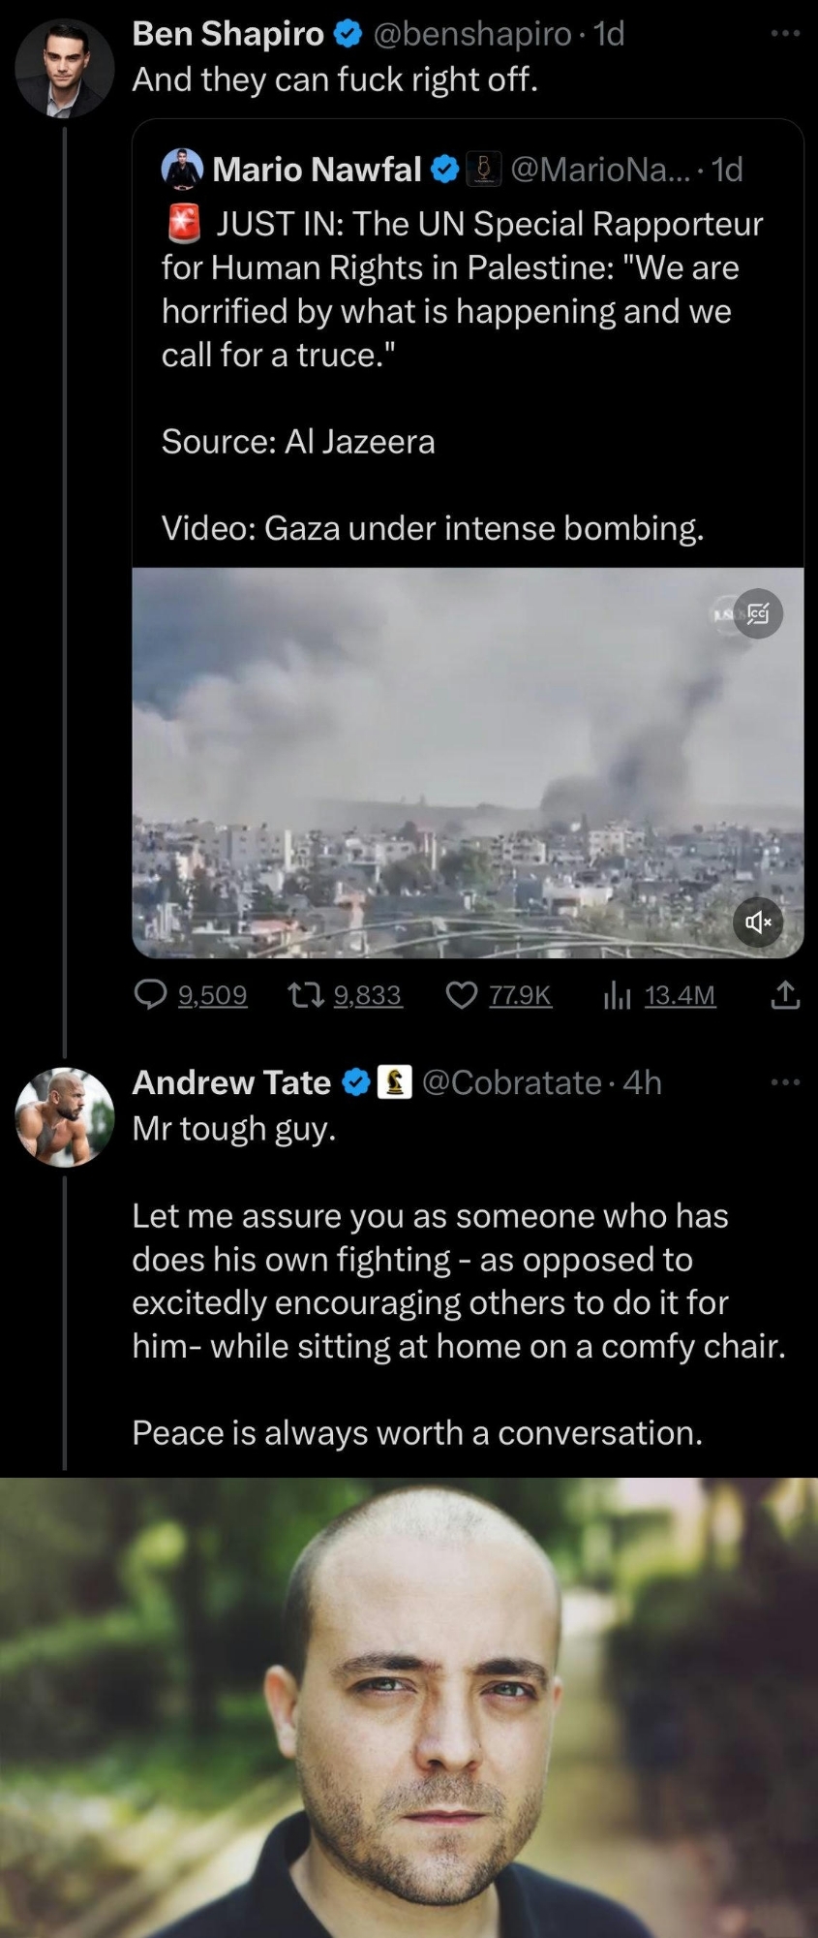Open Ben Shapiro's profile picture
The image size is (818, 1938).
65,68
